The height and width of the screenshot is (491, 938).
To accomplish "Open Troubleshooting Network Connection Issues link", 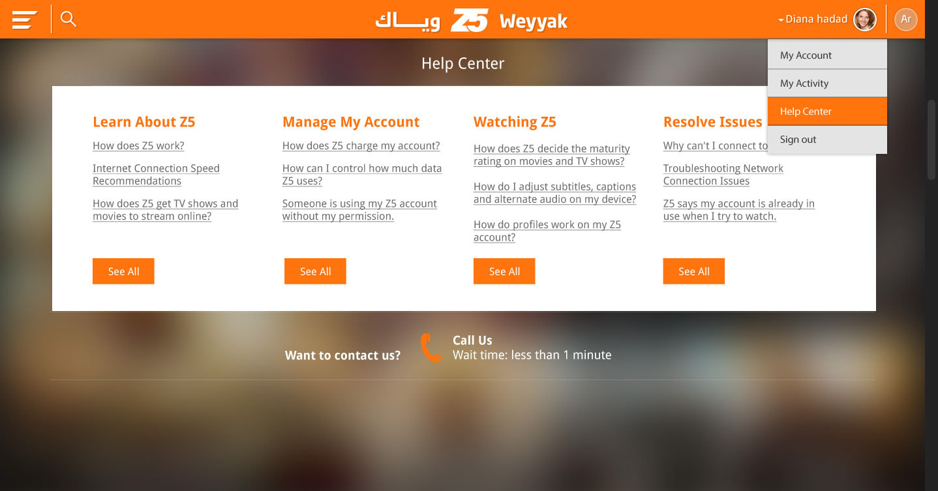I will coord(723,175).
